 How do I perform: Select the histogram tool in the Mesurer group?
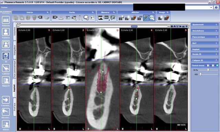101,18
